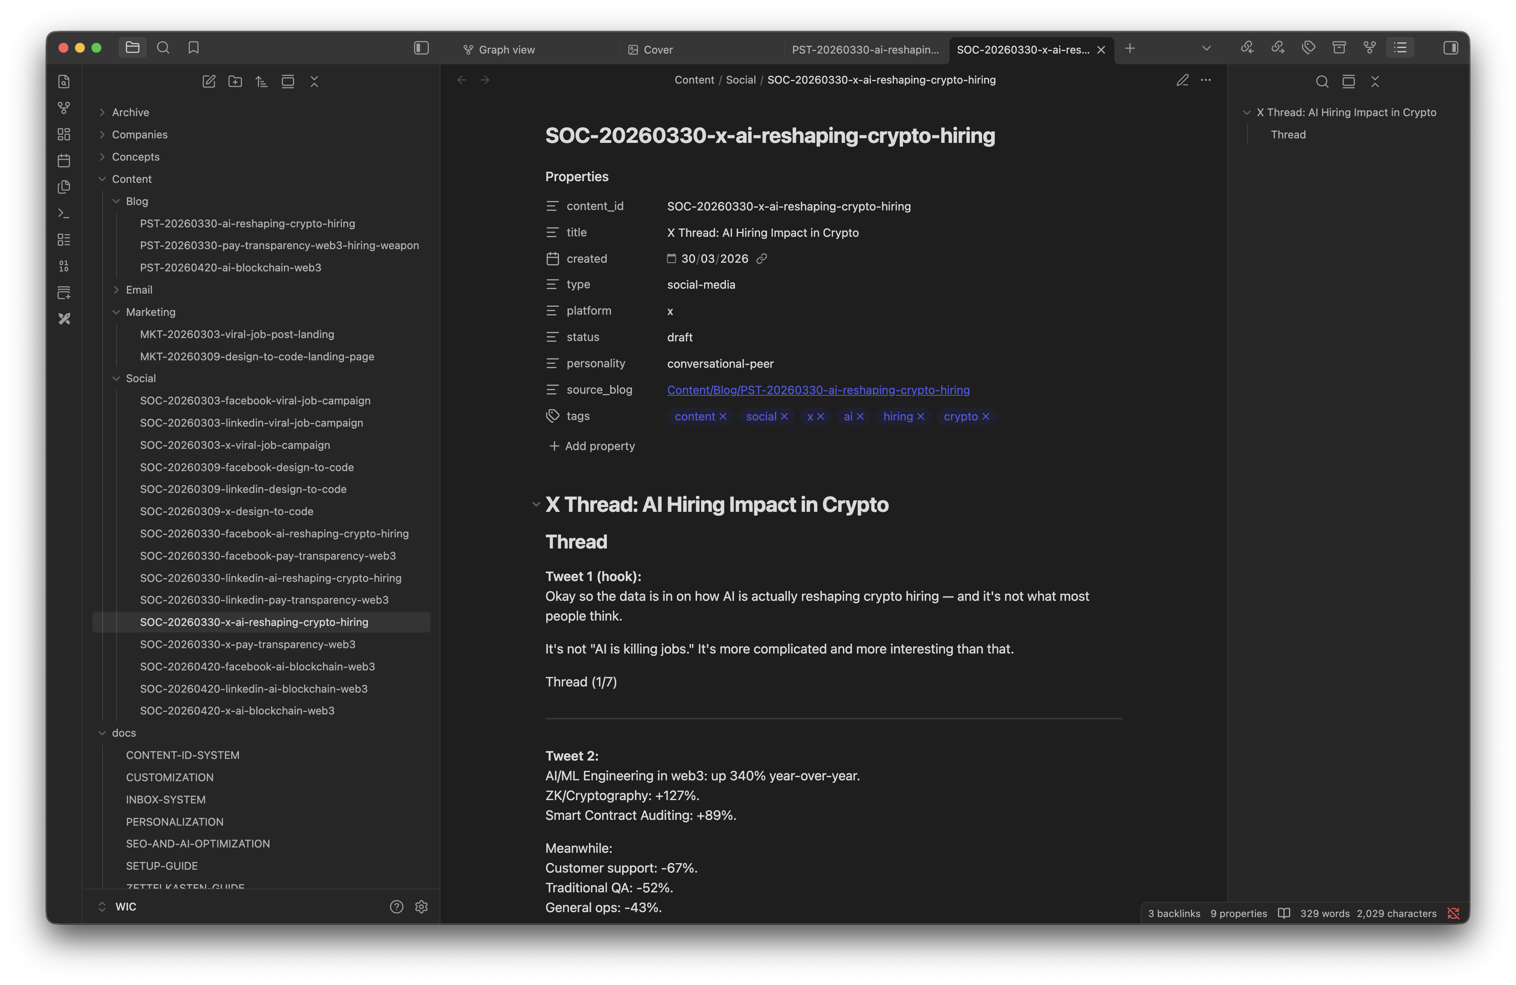The image size is (1516, 985).
Task: Switch to Graph view tab
Action: [506, 50]
